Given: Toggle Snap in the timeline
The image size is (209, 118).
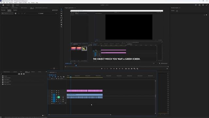Looking at the screenshot, I should point(53,77).
